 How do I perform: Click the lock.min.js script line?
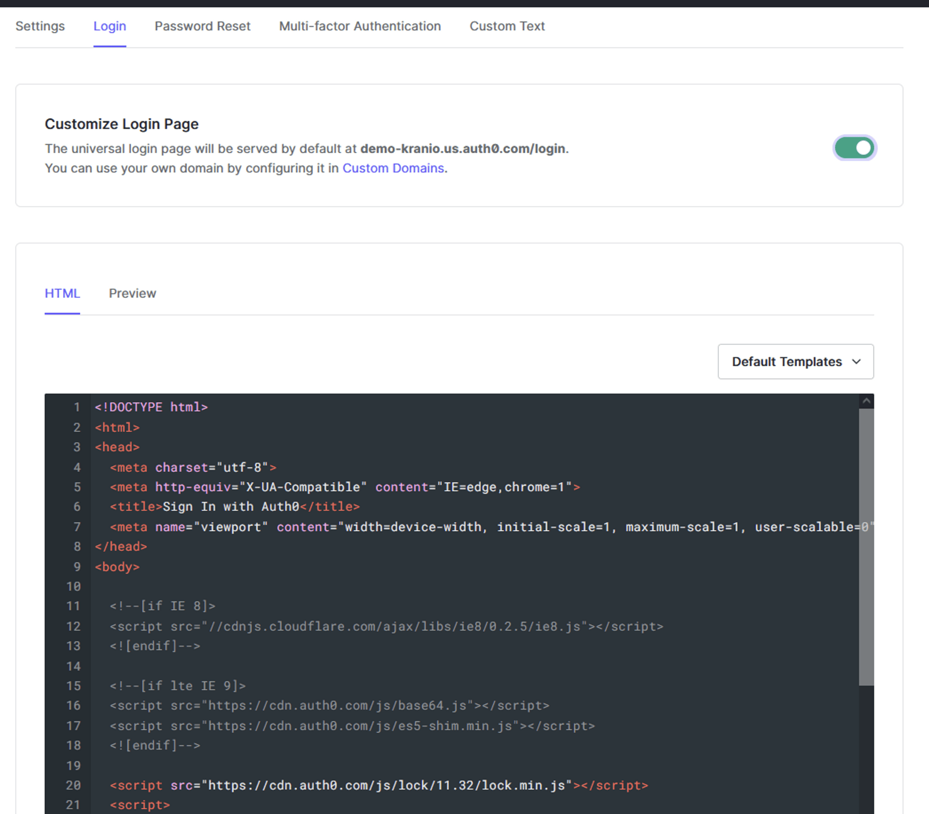pyautogui.click(x=379, y=786)
